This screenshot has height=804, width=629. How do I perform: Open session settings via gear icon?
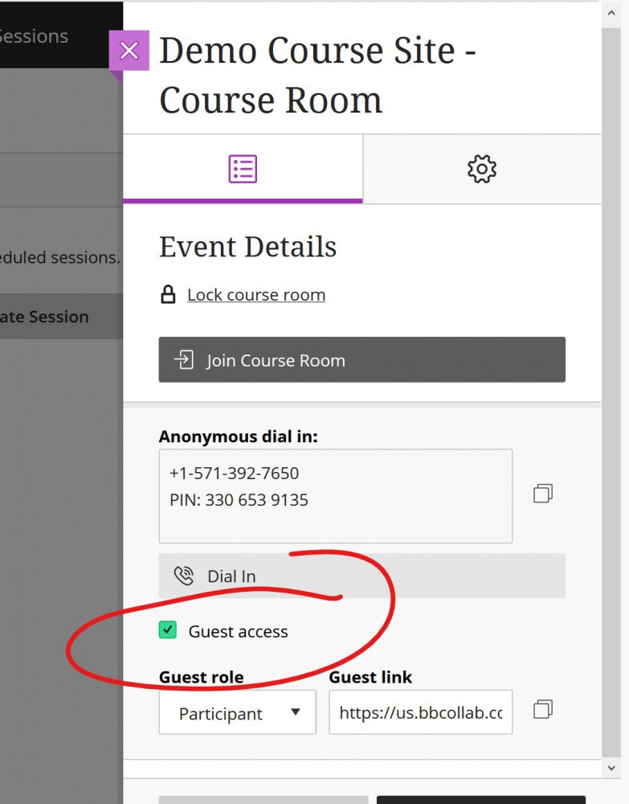(482, 168)
